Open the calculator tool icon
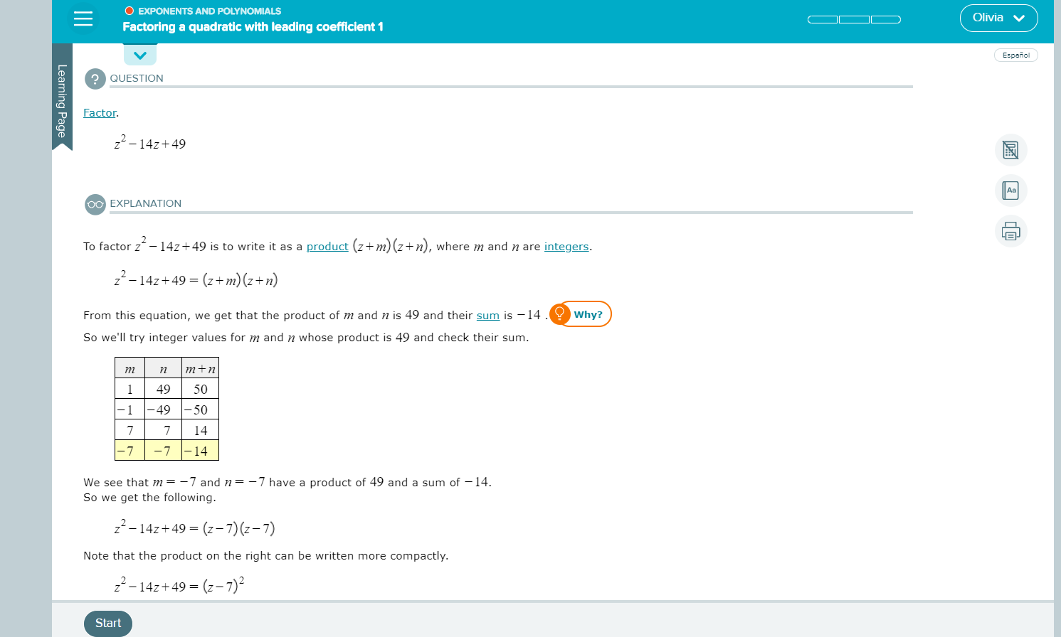Viewport: 1061px width, 637px height. tap(1010, 150)
